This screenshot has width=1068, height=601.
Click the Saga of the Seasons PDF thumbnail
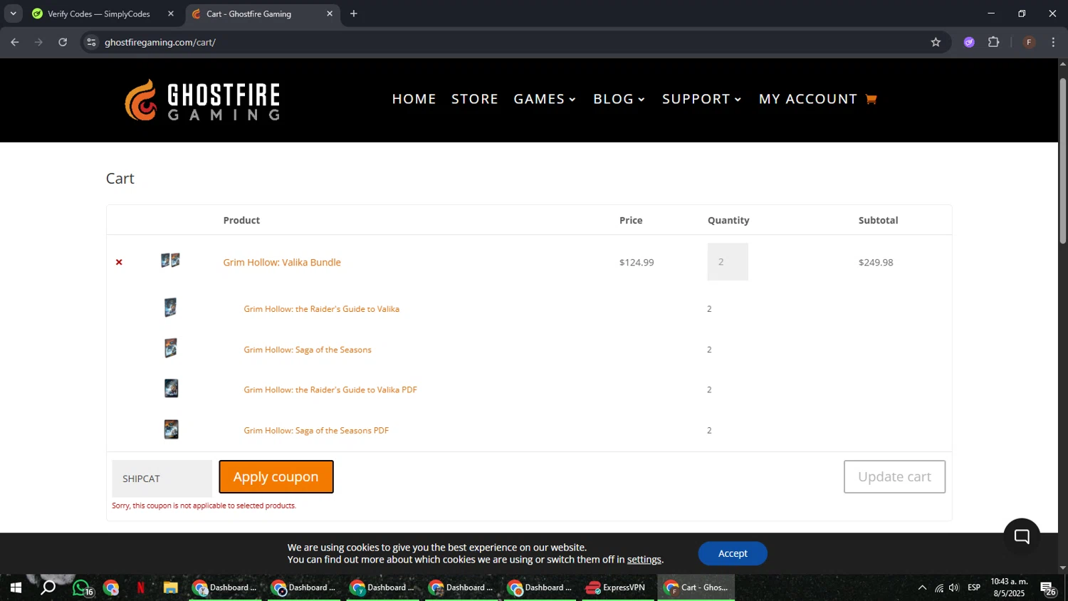coord(171,429)
